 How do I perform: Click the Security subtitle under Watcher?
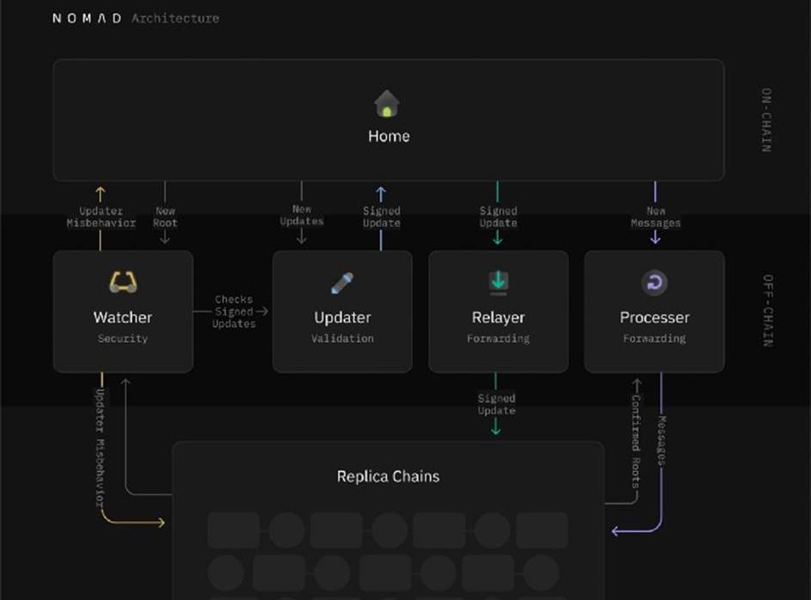click(123, 339)
